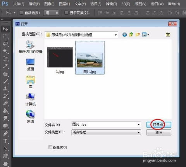The image size is (186, 167).
Task: Open 最近访问的位置 in the places bar
Action: coord(31,47)
